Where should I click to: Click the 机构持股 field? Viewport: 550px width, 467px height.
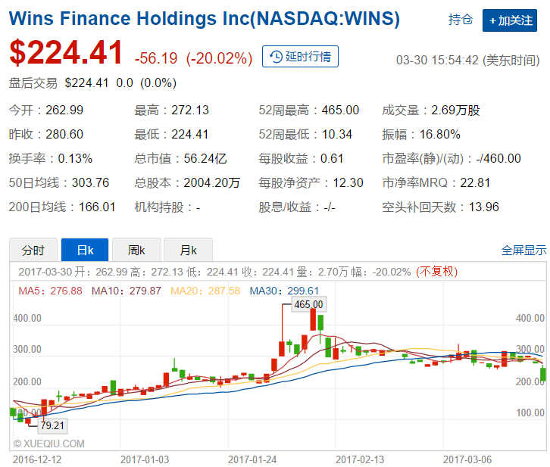coord(167,207)
